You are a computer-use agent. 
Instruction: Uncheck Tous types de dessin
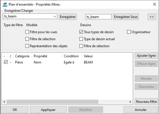tap(81, 32)
